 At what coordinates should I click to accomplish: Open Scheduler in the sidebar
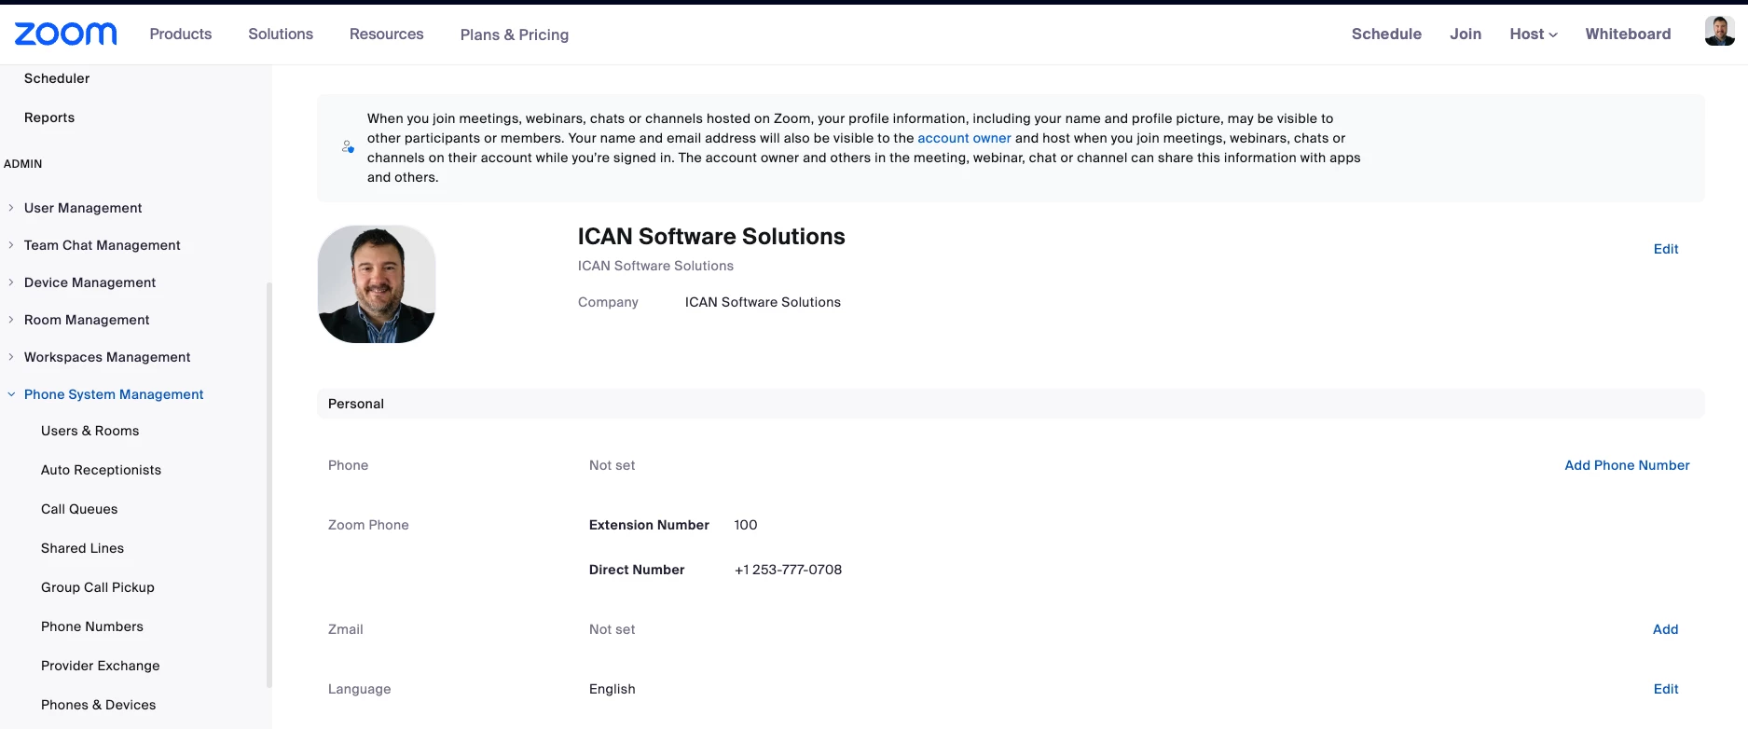(x=57, y=78)
